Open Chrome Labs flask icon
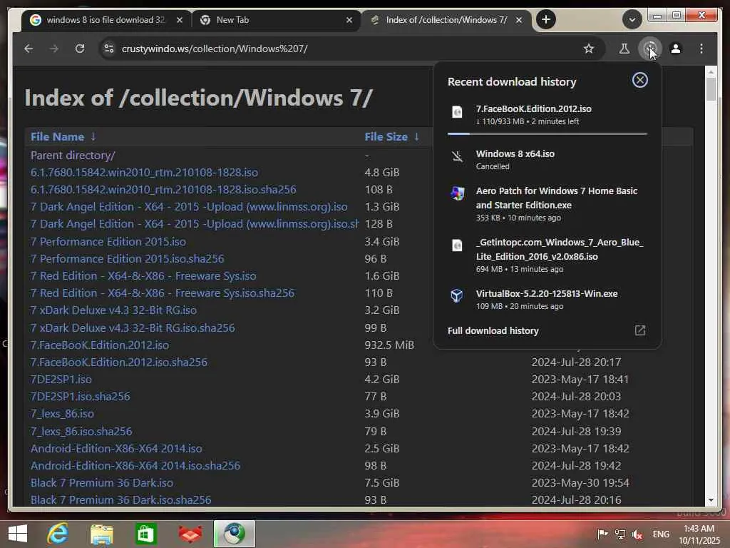The height and width of the screenshot is (548, 730). [x=624, y=49]
